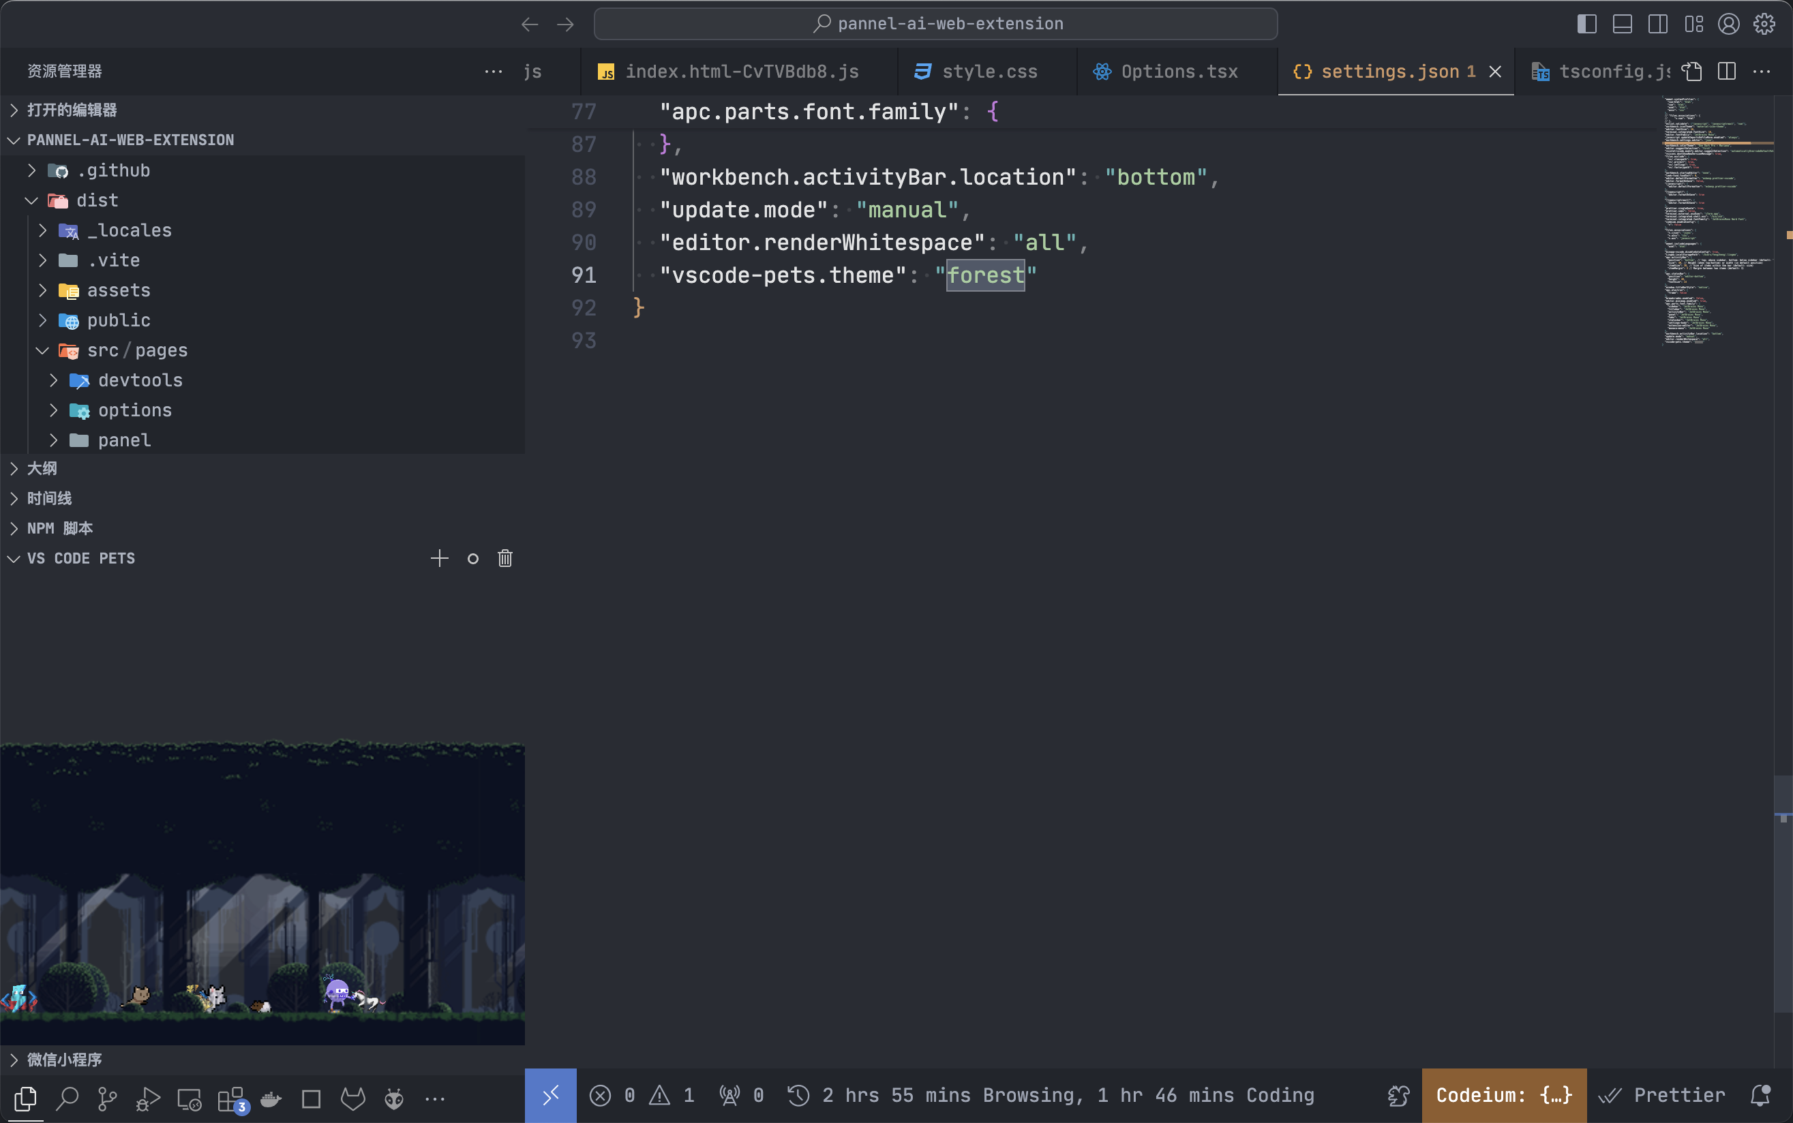This screenshot has width=1793, height=1123.
Task: Open Extensions view with badge 3
Action: [x=230, y=1098]
